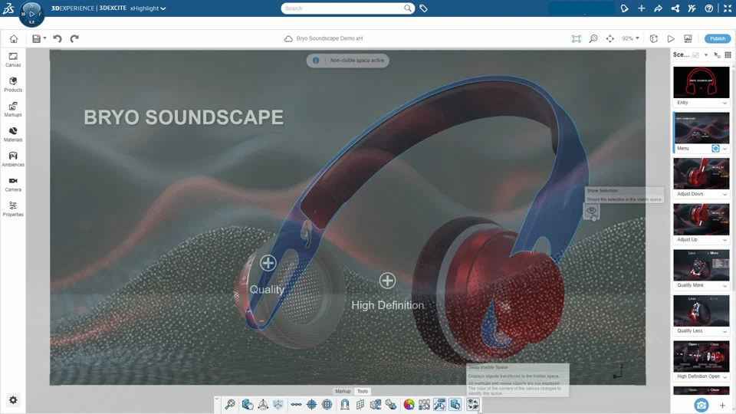
Task: Select the fit-to-canvas frame tool
Action: tap(576, 38)
